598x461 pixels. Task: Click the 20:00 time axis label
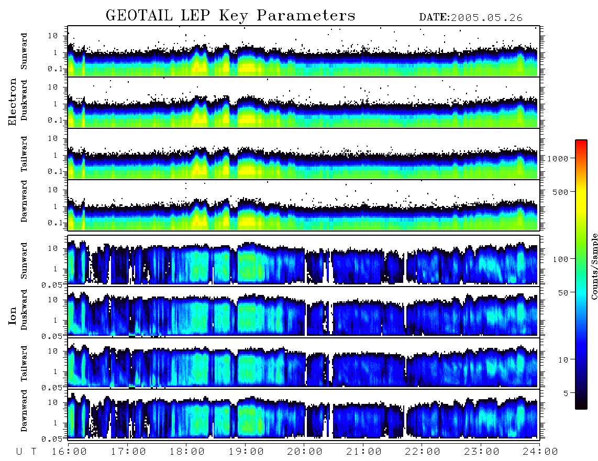click(x=305, y=452)
